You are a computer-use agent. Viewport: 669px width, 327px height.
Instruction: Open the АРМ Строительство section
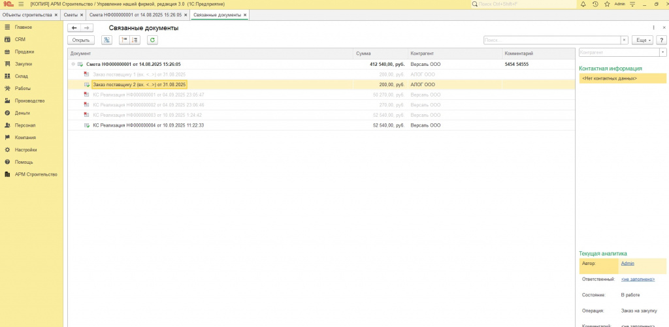pos(36,174)
